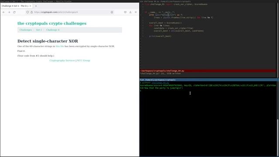Viewport: 279px width, 157px height.
Task: Open tracking protection shield icon
Action: click(x=27, y=12)
